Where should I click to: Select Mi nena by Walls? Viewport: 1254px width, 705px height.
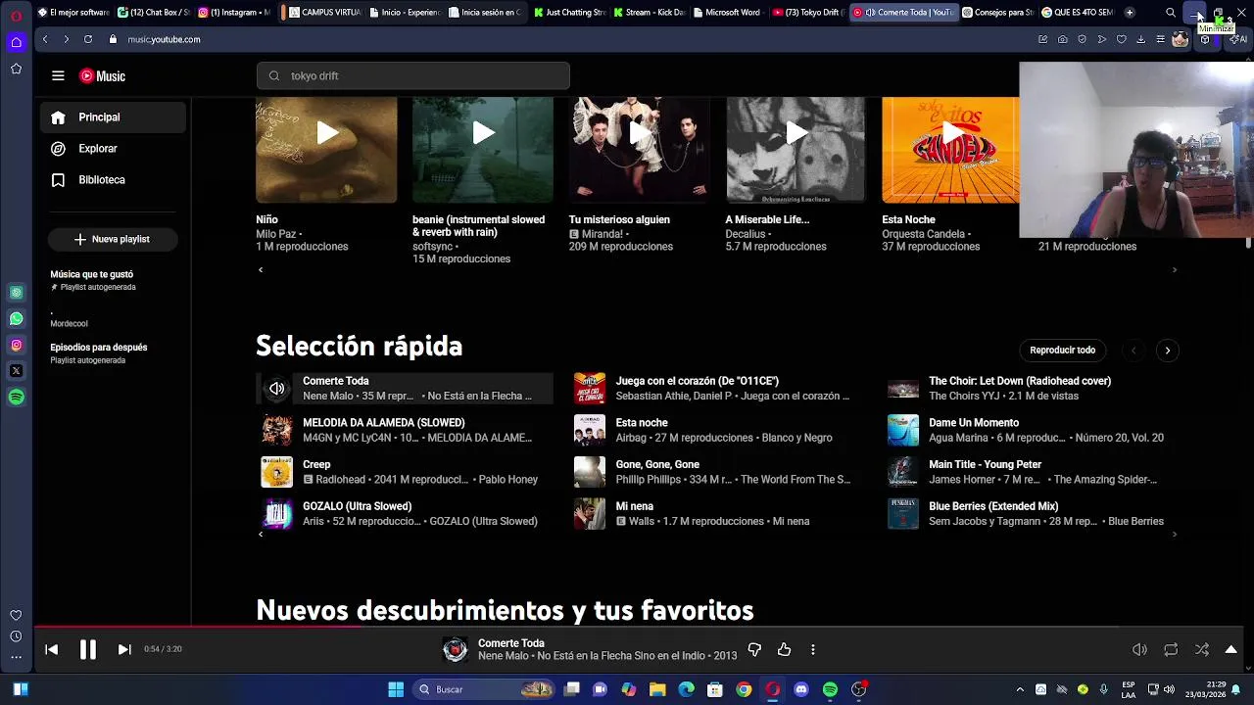[717, 514]
